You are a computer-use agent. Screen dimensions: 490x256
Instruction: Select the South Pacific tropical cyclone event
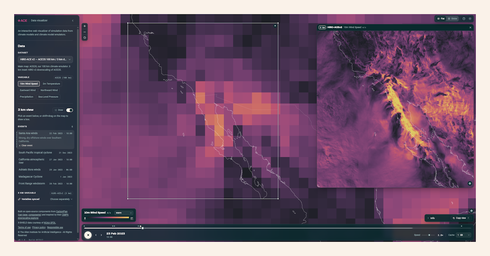pyautogui.click(x=45, y=153)
